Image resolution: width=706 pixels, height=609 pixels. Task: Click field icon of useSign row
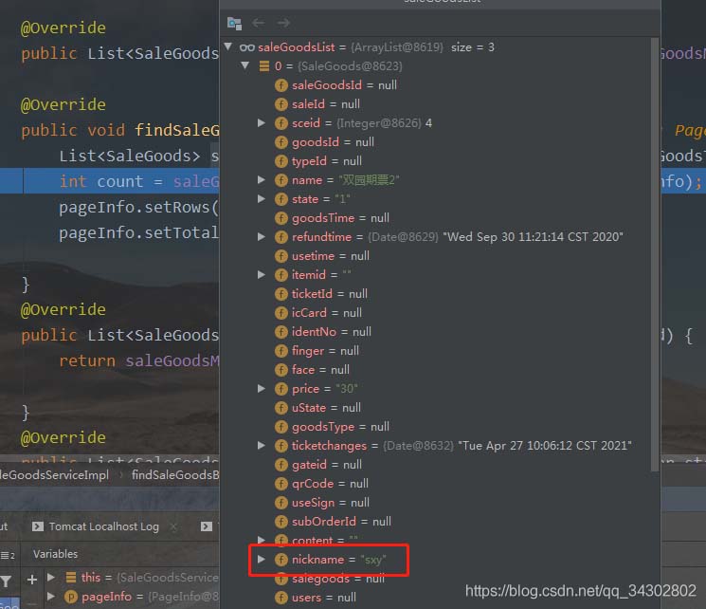point(281,503)
